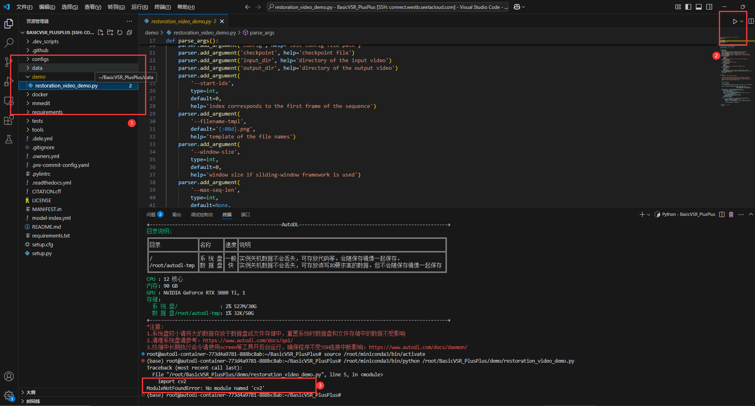Open the Testing flask icon in the sidebar

(9, 139)
